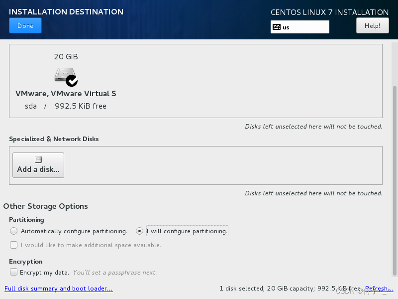Open Full disk summary and boot loader link
Viewport: 398px width, 299px height.
point(59,289)
